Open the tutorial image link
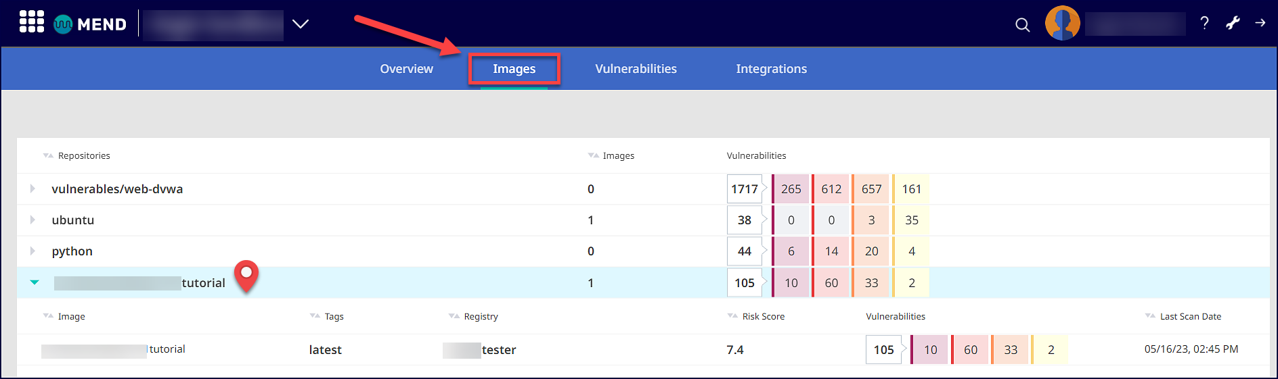The image size is (1278, 379). [167, 349]
